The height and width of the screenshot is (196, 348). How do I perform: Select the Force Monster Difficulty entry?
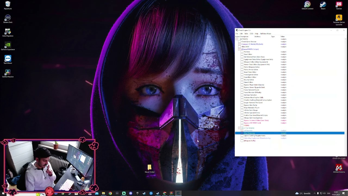[252, 93]
